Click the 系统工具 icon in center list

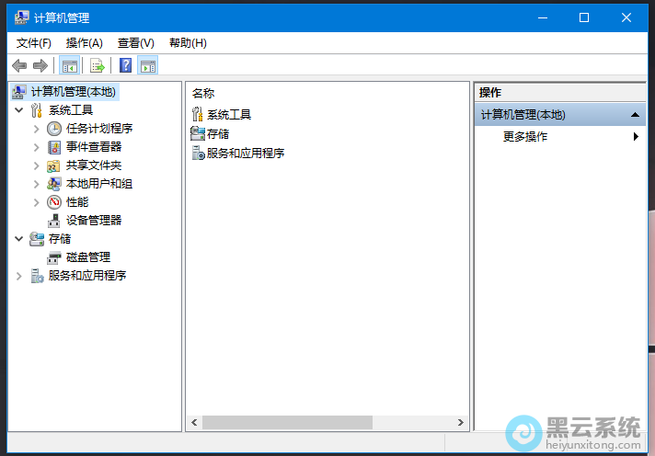(x=198, y=114)
